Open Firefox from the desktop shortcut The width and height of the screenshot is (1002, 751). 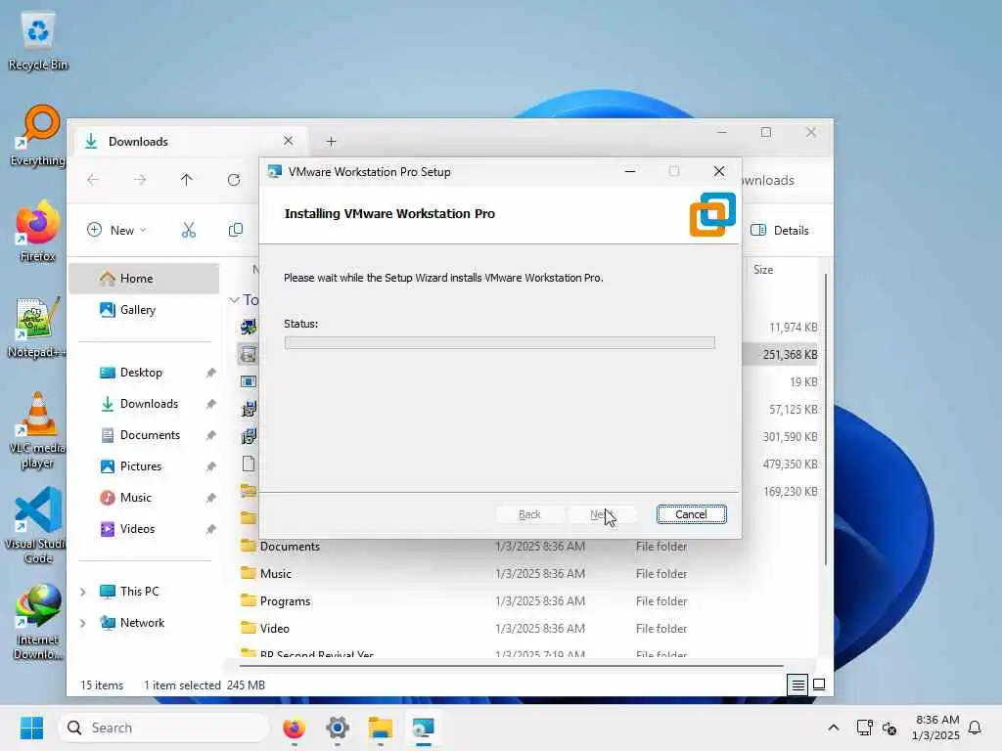tap(38, 231)
